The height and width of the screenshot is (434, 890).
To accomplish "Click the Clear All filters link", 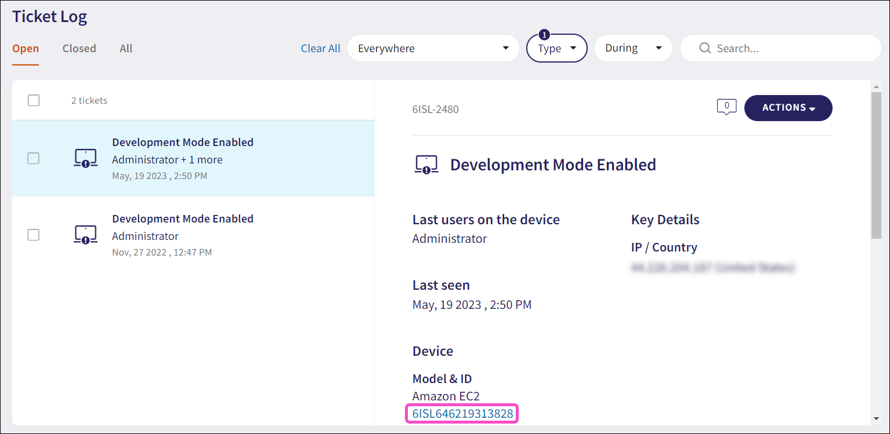I will coord(320,49).
